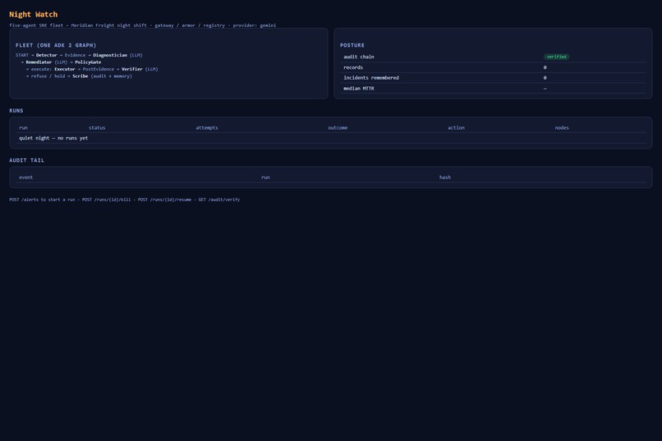Click the PostEvidence node text
This screenshot has height=441, width=662.
click(99, 69)
